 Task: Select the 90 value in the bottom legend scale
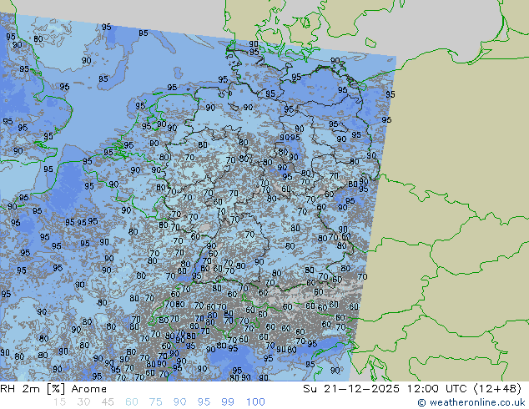point(180,402)
